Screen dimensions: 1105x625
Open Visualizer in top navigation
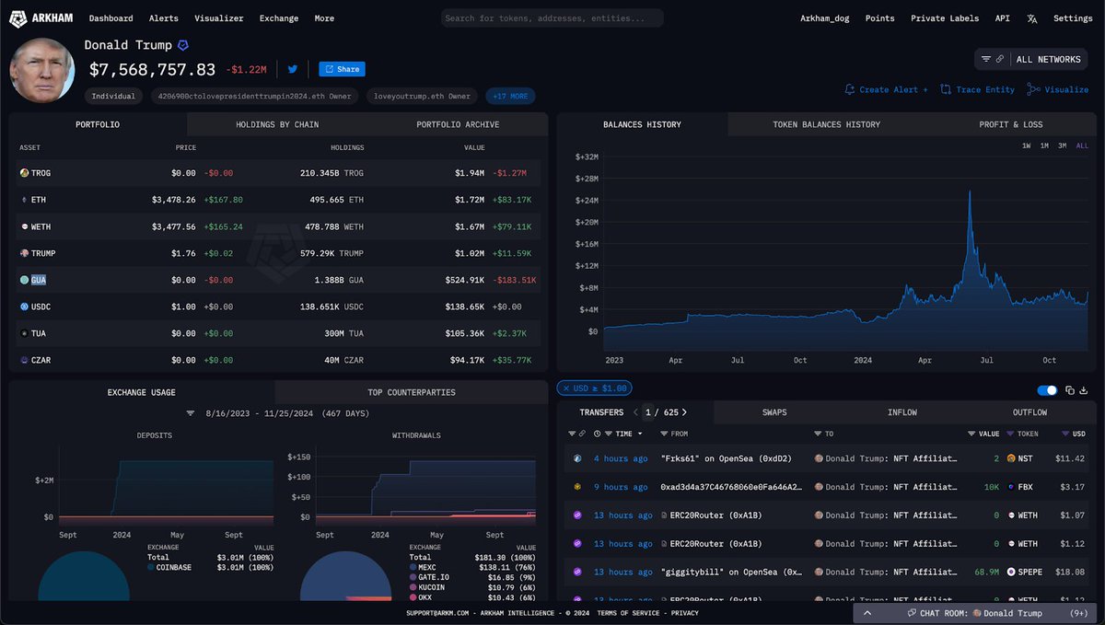[219, 18]
